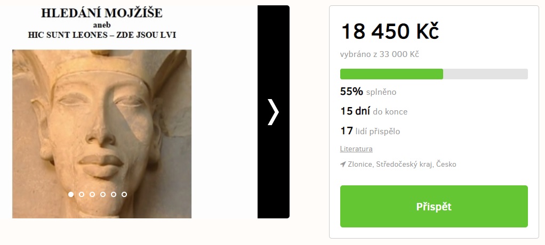Click the Hledání Mojžíše title text
Image resolution: width=545 pixels, height=245 pixels.
[x=102, y=13]
